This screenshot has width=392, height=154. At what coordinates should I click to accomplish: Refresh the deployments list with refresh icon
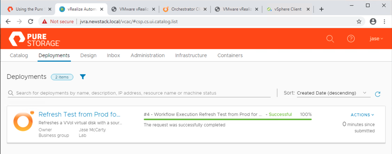pyautogui.click(x=377, y=94)
